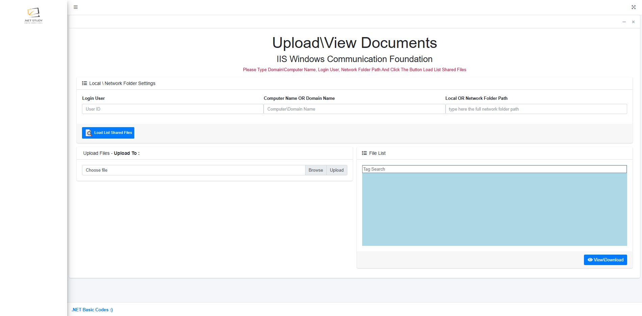
Task: Click the .NET Study logo
Action: coord(33,15)
